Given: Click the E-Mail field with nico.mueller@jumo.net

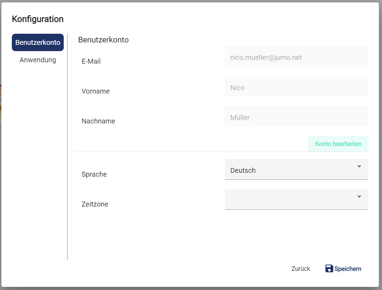Looking at the screenshot, I should 296,57.
